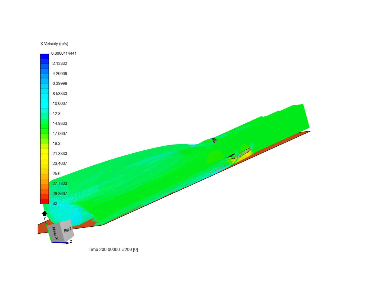Select the legend title X Velocity (m/s)

[x=54, y=44]
